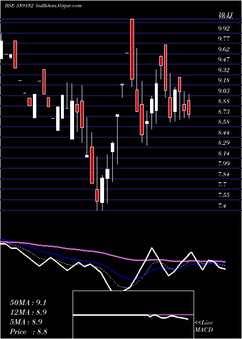Screen dimensions: 242x339
Task: Click the tallest red candle reaching 10.11
Action: (x=132, y=49)
